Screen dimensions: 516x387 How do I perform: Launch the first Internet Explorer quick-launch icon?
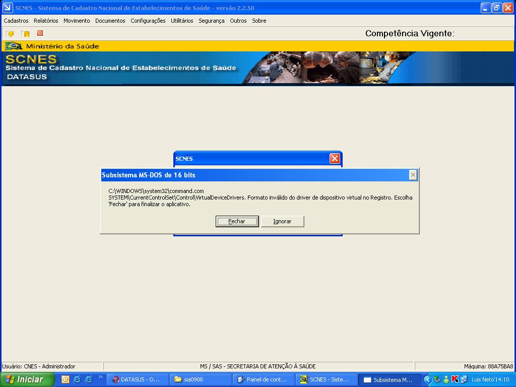77,379
